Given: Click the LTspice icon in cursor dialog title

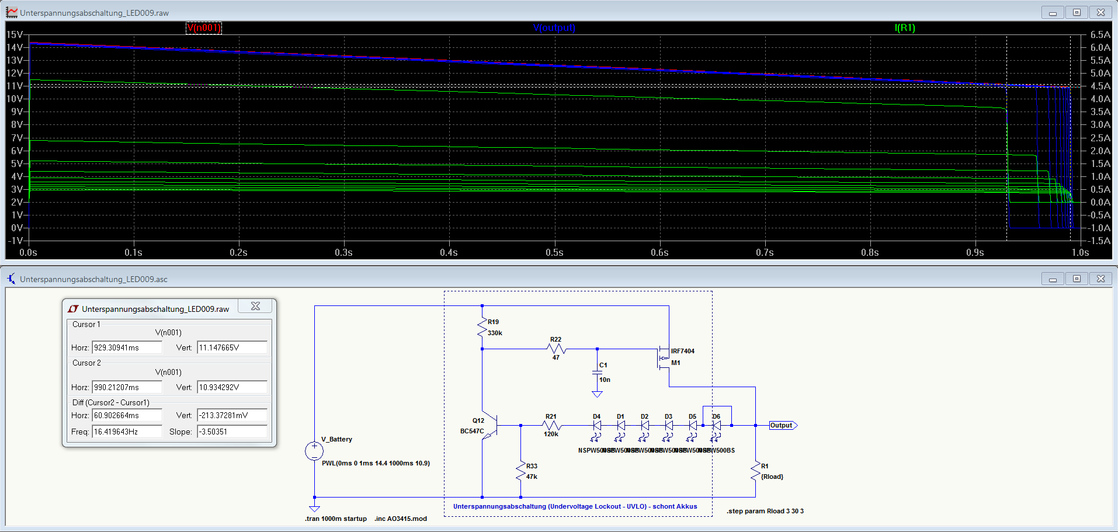Looking at the screenshot, I should coord(73,308).
